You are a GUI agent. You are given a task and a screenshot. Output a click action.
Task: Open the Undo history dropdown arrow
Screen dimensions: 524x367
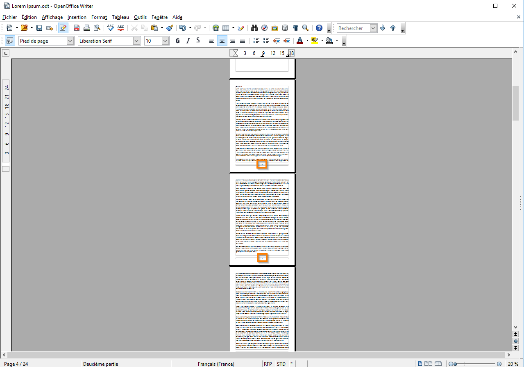tap(190, 28)
